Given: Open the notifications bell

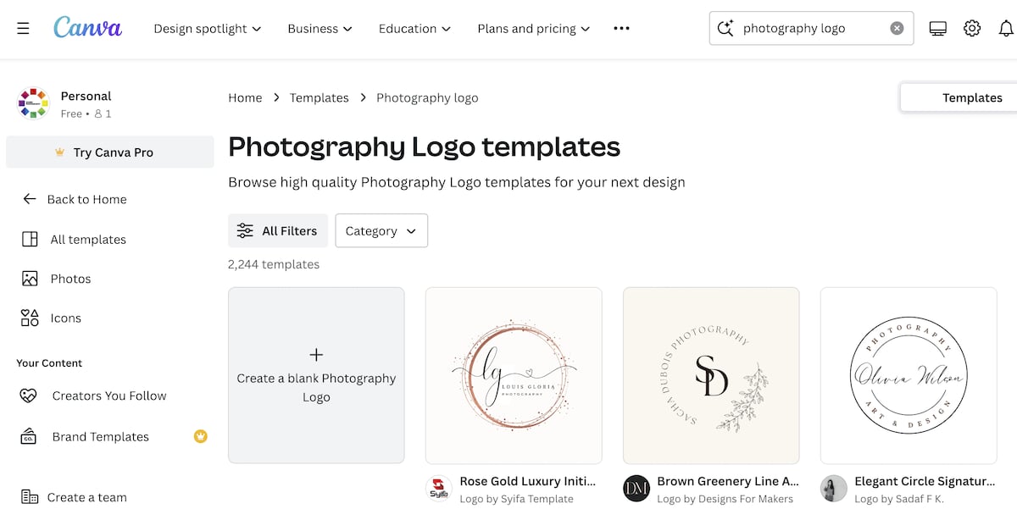Looking at the screenshot, I should (1006, 27).
